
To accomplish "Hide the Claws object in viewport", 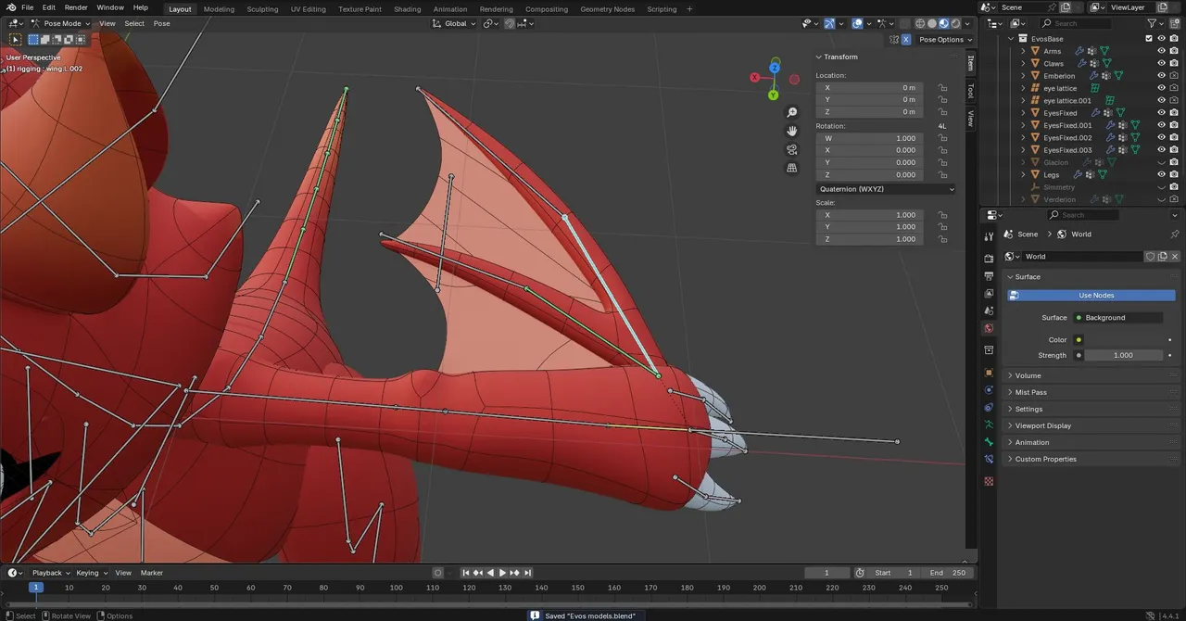I will pos(1161,63).
